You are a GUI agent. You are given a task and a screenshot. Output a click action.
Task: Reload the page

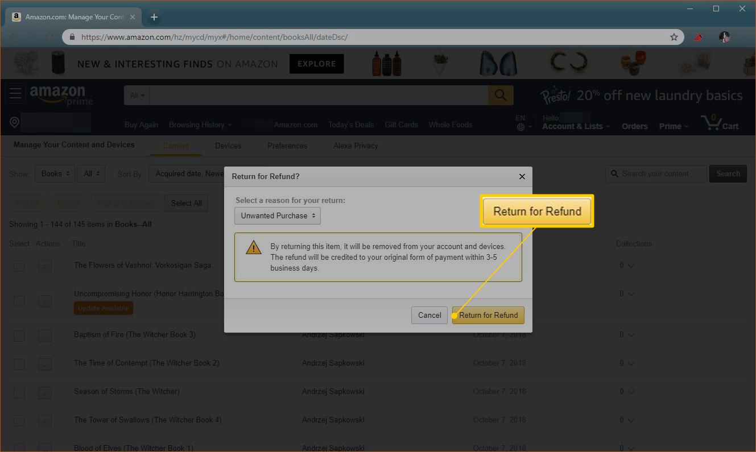click(x=49, y=37)
